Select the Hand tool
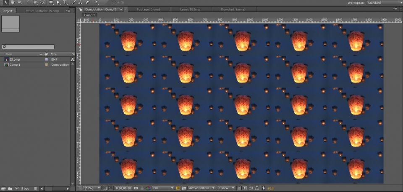 [13, 3]
